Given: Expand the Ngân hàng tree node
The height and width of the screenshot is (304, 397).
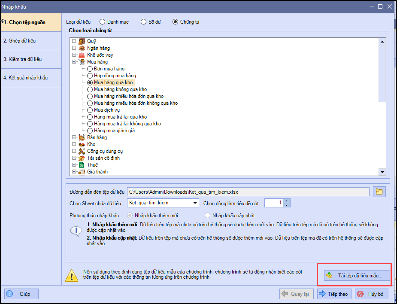Looking at the screenshot, I should tap(74, 48).
